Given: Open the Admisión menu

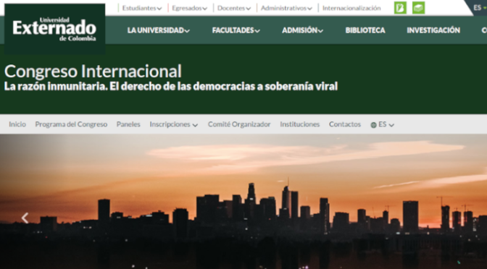Looking at the screenshot, I should pos(302,30).
